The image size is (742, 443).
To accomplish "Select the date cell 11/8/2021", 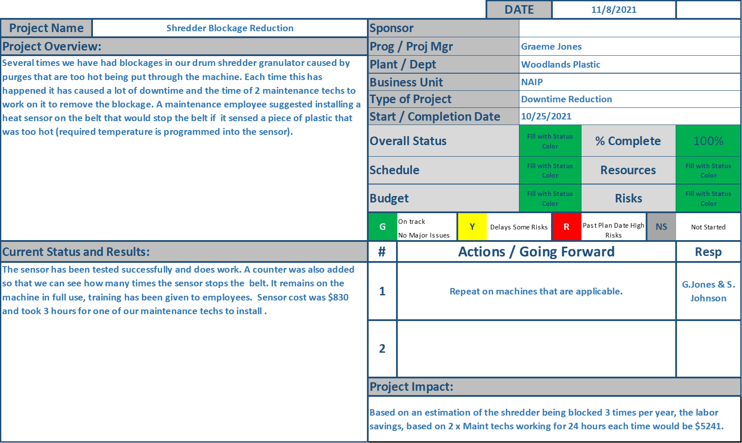I will pyautogui.click(x=614, y=10).
